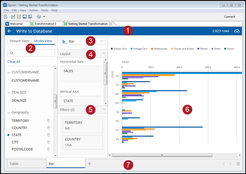This screenshot has height=174, width=246.
Task: Click inside the search field
Action: (x=31, y=53)
